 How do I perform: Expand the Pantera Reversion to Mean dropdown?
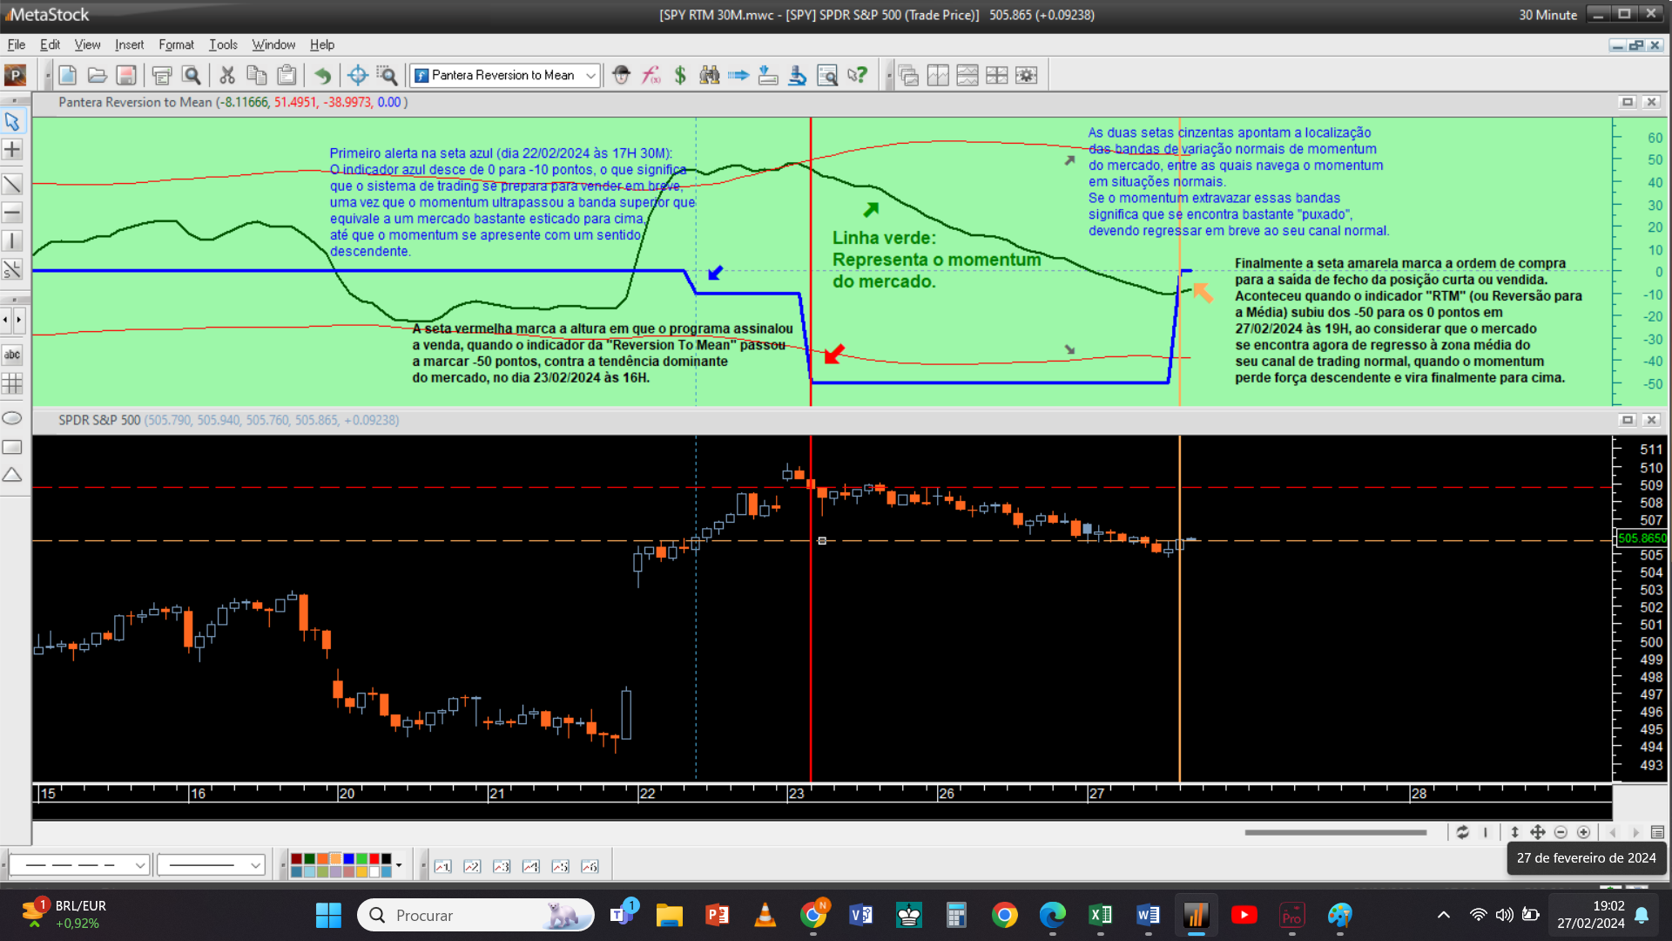590,76
